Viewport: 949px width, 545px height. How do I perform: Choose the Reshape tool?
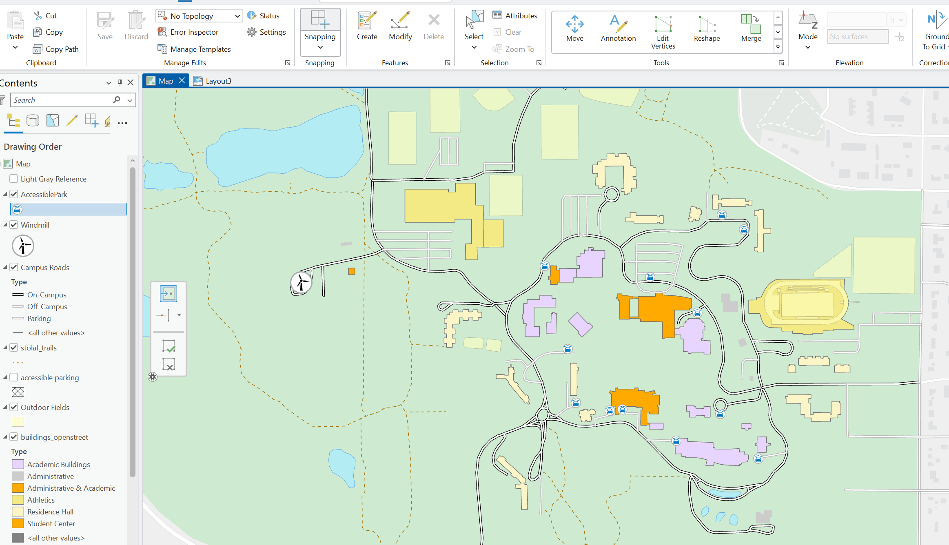(707, 29)
